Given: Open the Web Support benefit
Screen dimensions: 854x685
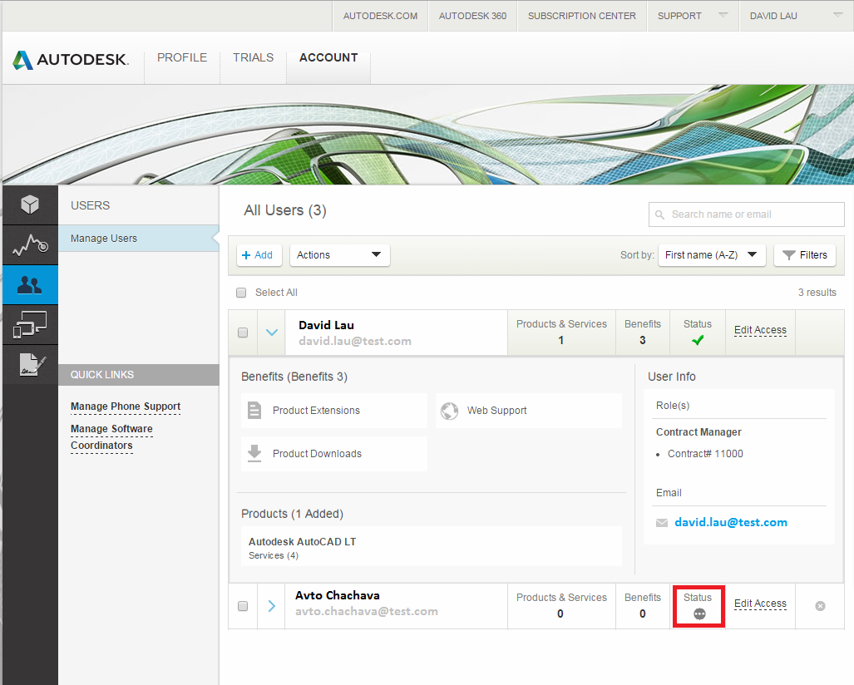Looking at the screenshot, I should [x=529, y=411].
